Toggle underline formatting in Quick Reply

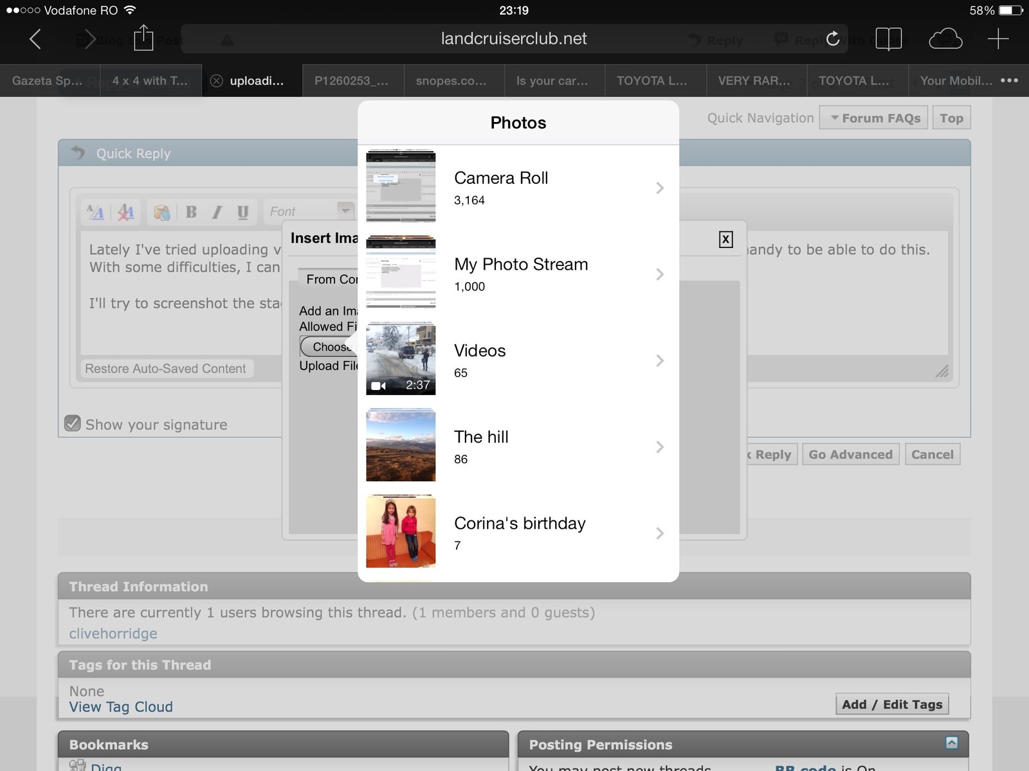(242, 212)
